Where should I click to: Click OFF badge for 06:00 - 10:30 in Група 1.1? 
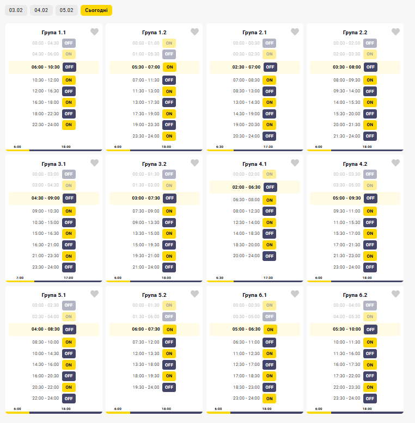point(69,67)
